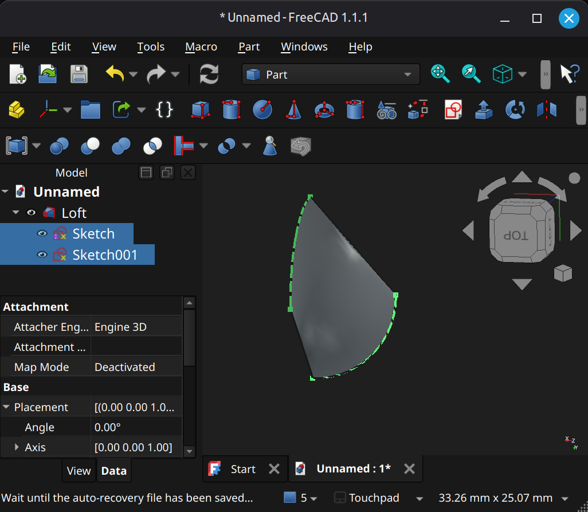Open the redo history dropdown arrow
The image size is (588, 512).
175,75
